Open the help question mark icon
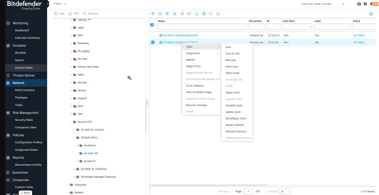The width and height of the screenshot is (379, 195). 365,4
